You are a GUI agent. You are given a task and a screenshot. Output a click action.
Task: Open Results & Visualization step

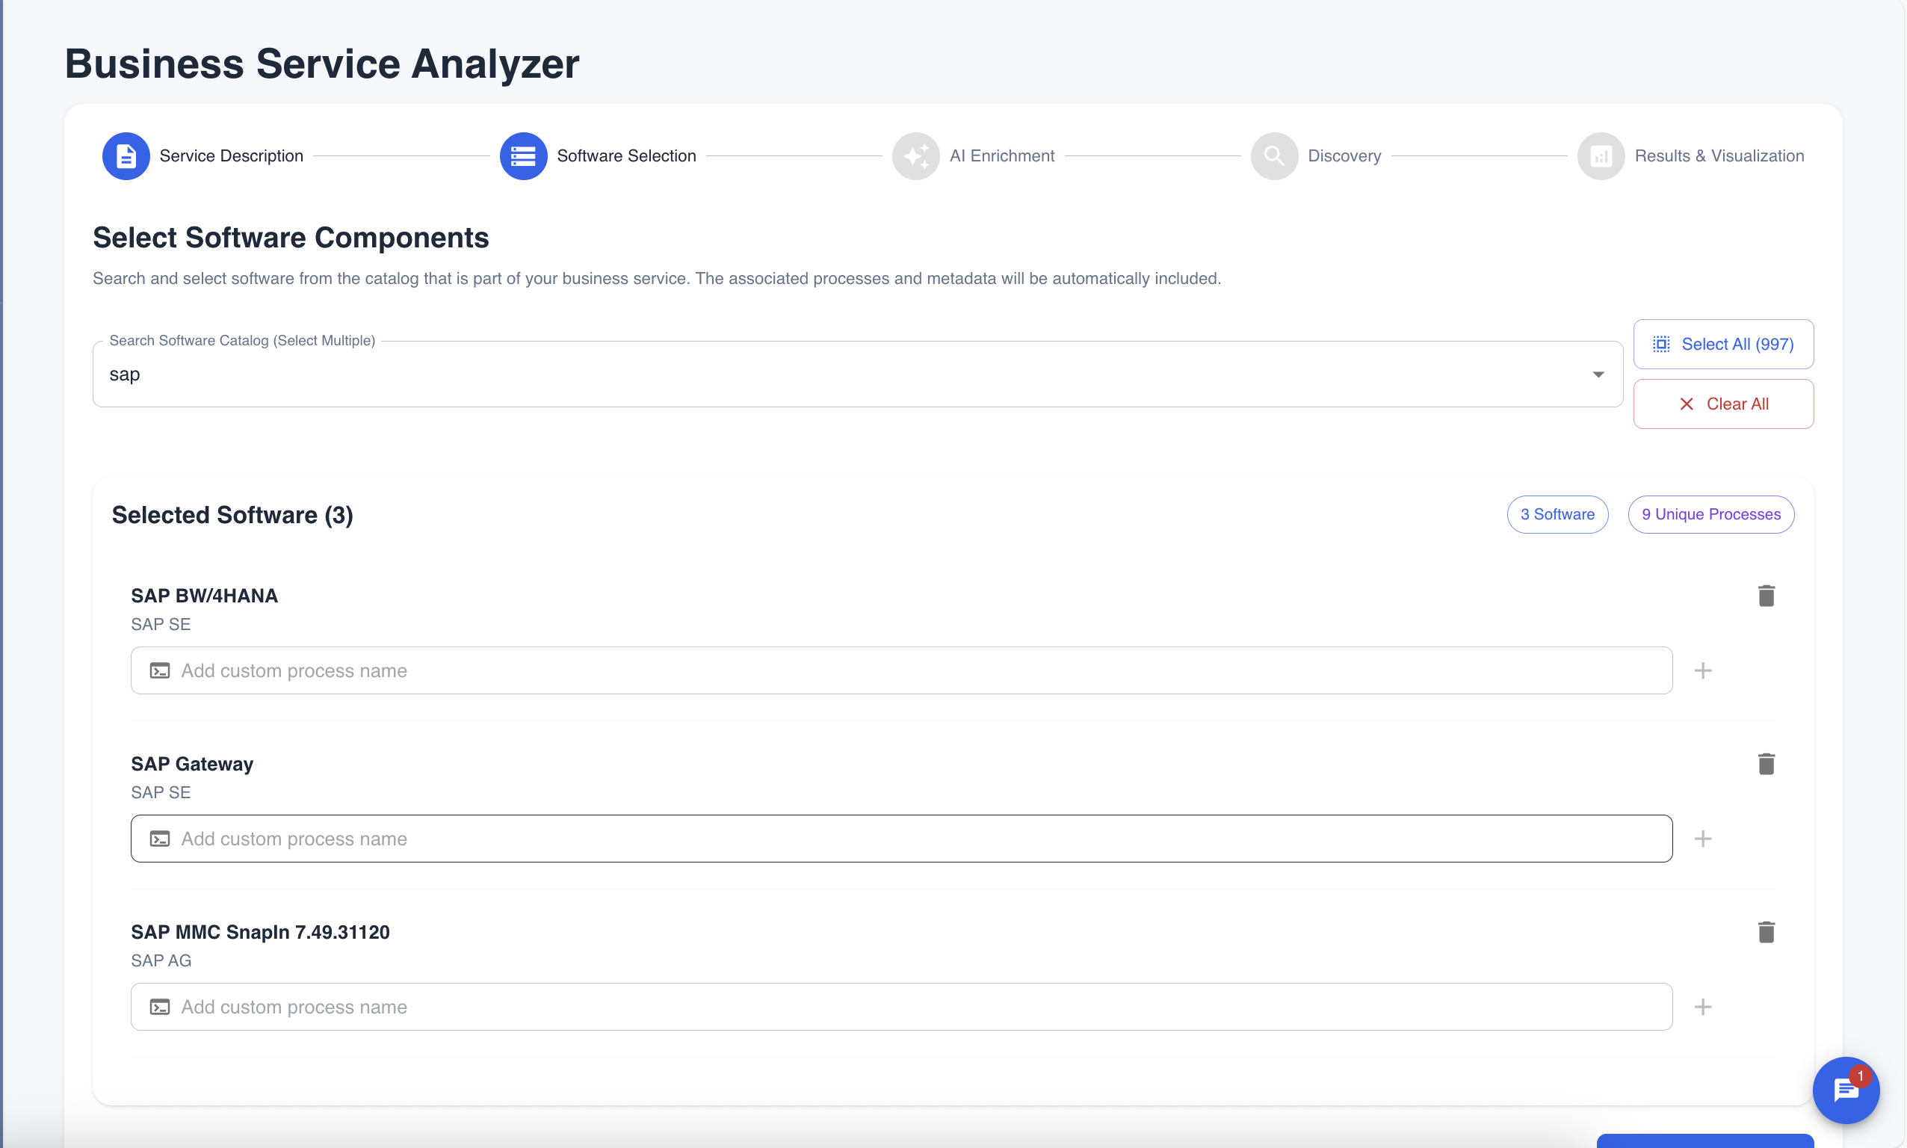click(1718, 155)
